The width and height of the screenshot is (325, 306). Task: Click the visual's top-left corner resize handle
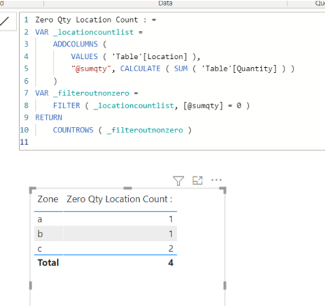[33, 190]
